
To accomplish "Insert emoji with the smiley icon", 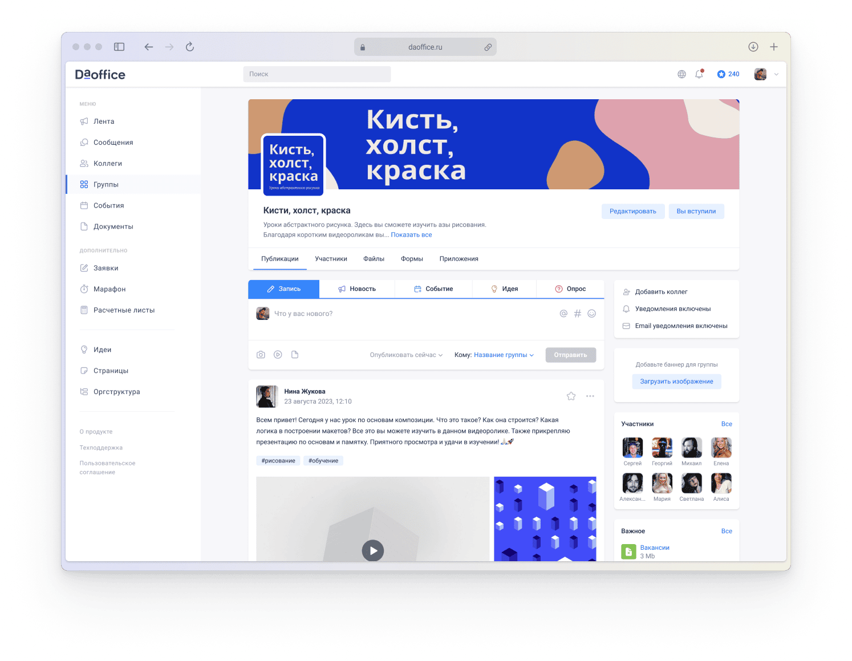I will [591, 314].
